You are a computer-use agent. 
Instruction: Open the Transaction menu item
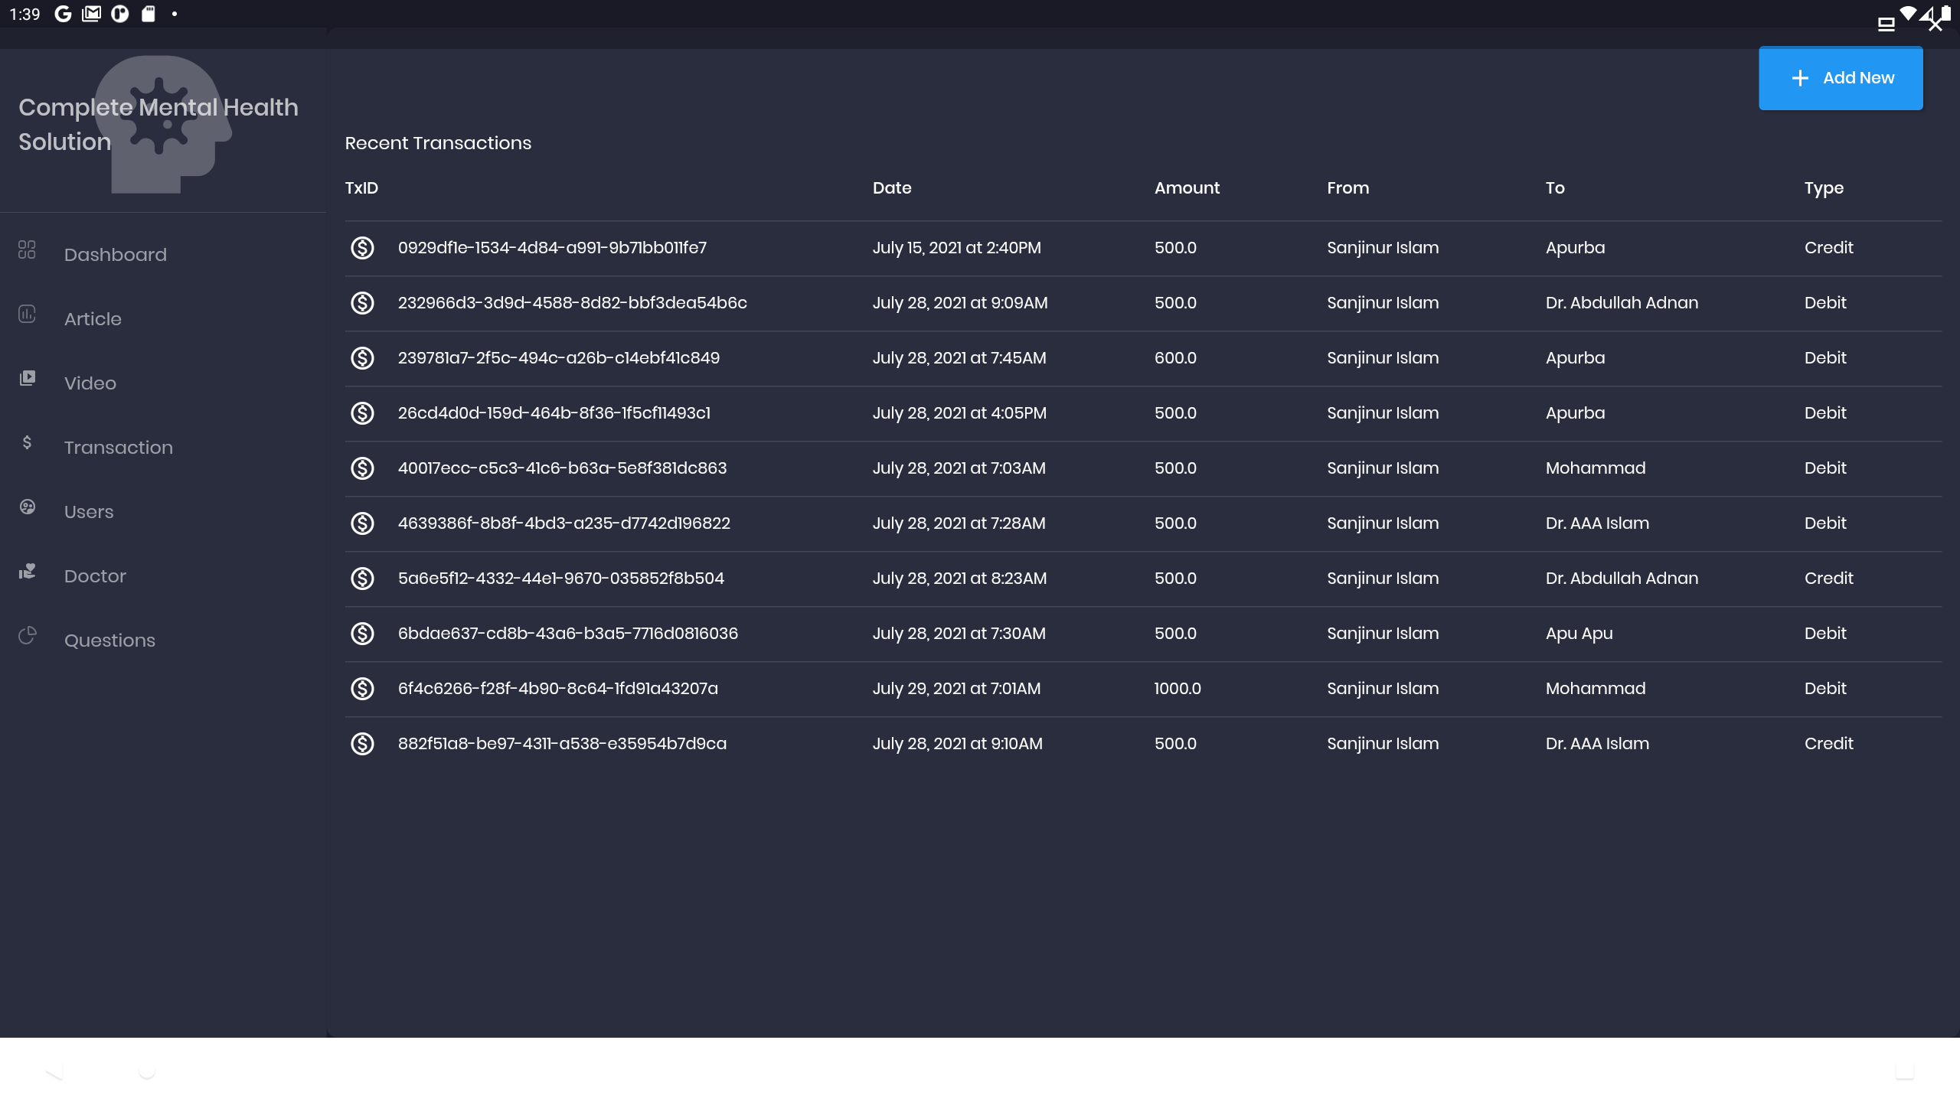click(118, 448)
